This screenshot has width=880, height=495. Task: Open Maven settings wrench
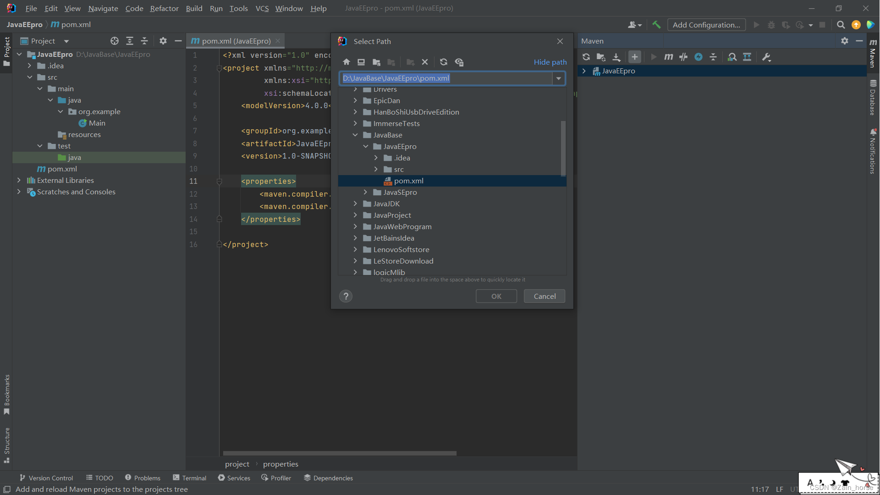[766, 57]
